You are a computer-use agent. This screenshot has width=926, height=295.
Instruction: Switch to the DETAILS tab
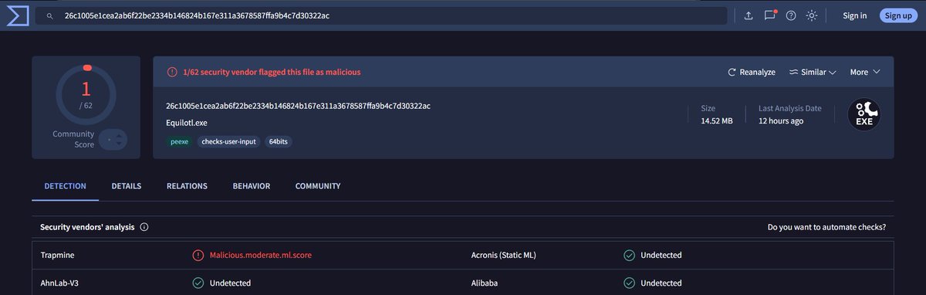click(x=127, y=186)
